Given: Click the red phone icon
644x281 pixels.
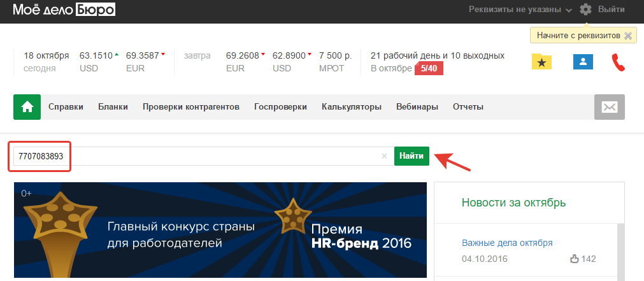Looking at the screenshot, I should (618, 62).
